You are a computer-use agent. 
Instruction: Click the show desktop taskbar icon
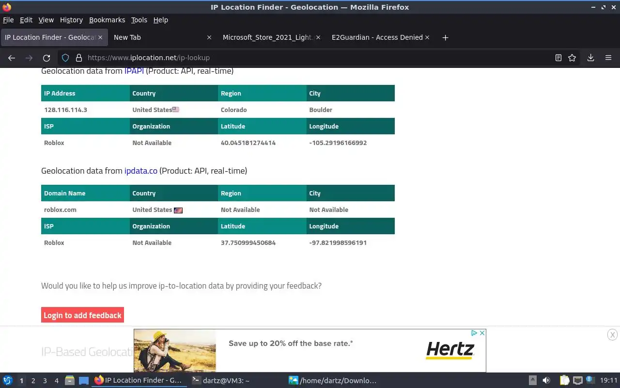click(x=84, y=381)
